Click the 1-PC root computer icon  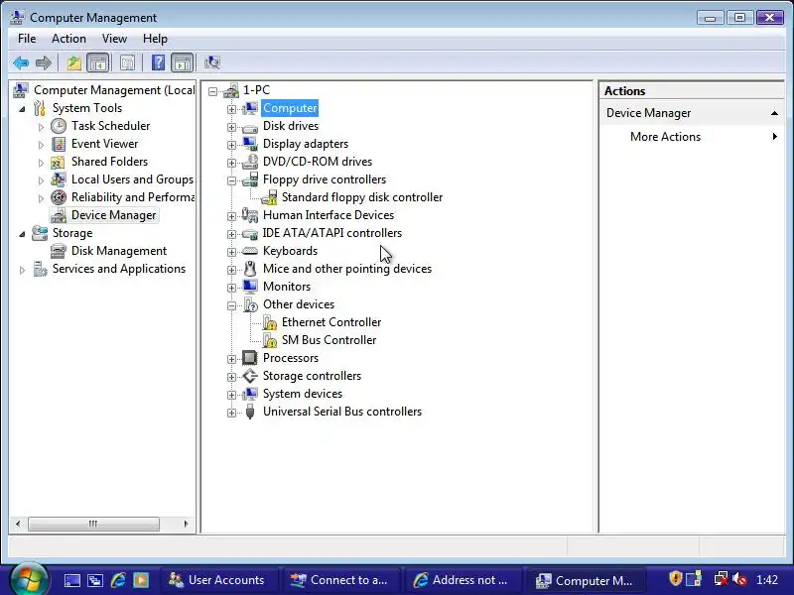231,90
